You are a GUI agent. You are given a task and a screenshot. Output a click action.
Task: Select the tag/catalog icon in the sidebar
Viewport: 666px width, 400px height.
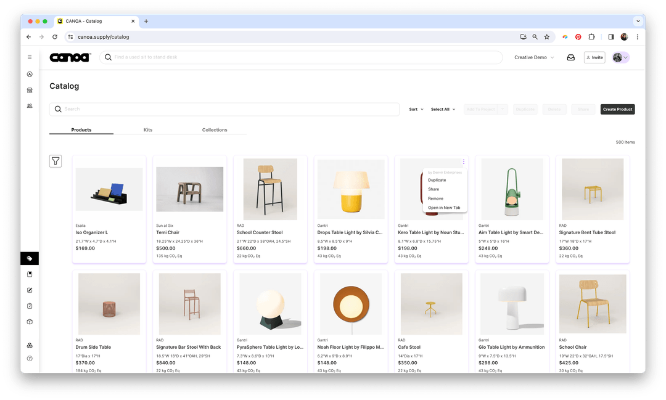30,258
